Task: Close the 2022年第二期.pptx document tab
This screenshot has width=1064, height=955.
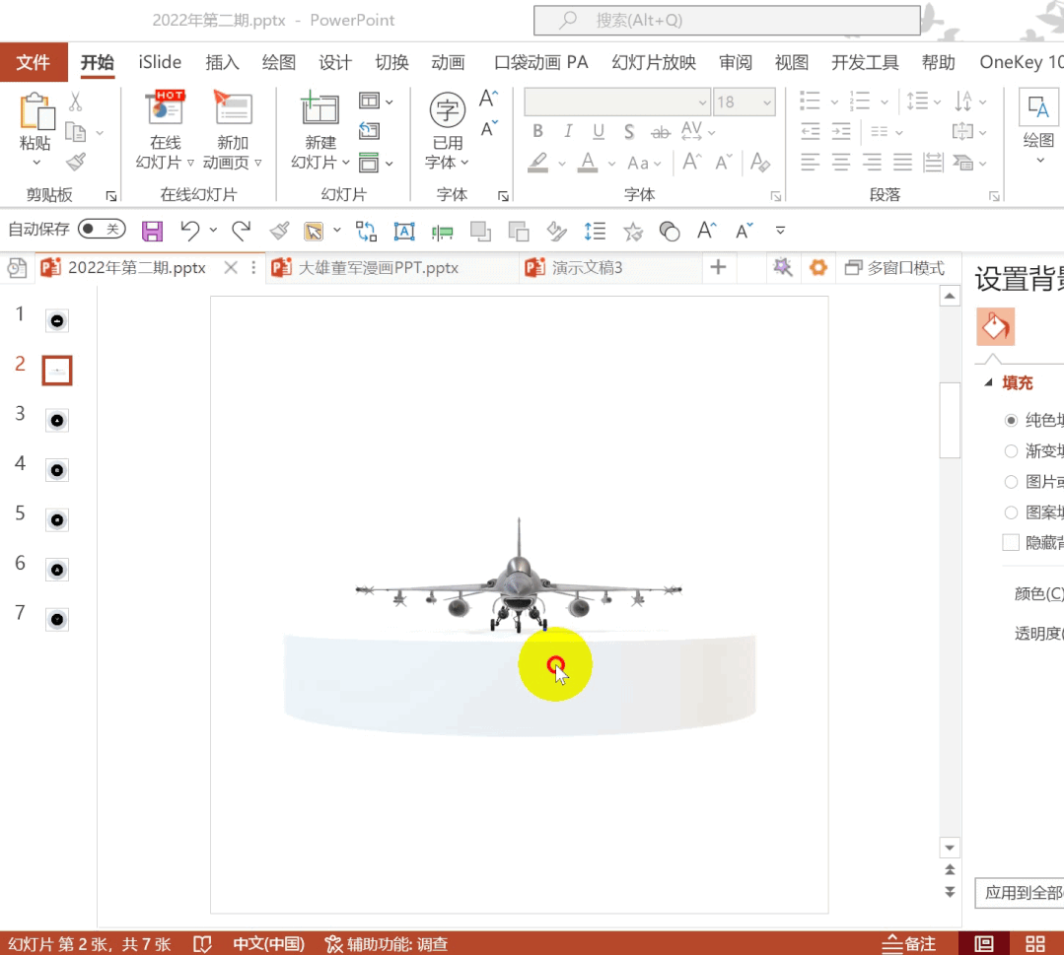Action: 231,268
